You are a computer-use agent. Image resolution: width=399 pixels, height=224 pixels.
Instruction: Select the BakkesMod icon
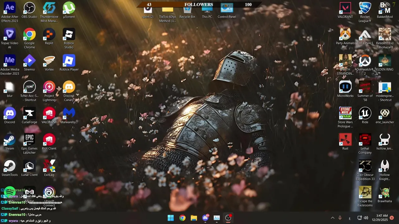coord(385,11)
